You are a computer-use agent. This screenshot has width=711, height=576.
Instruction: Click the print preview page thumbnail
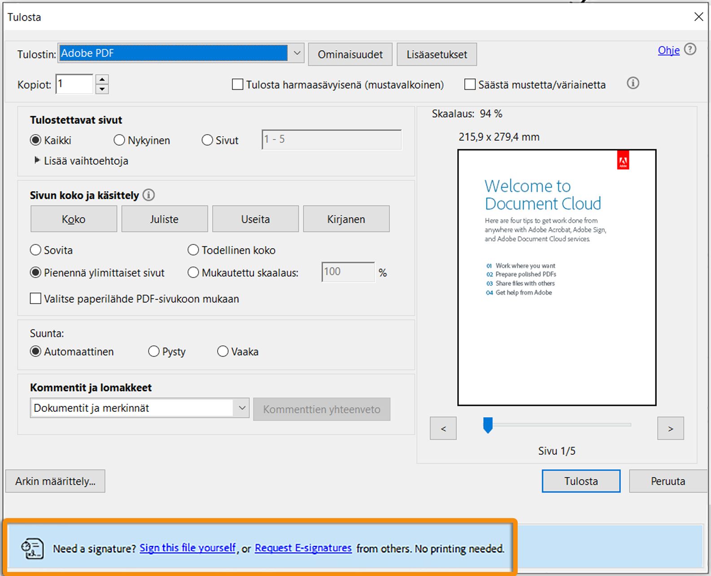[557, 277]
